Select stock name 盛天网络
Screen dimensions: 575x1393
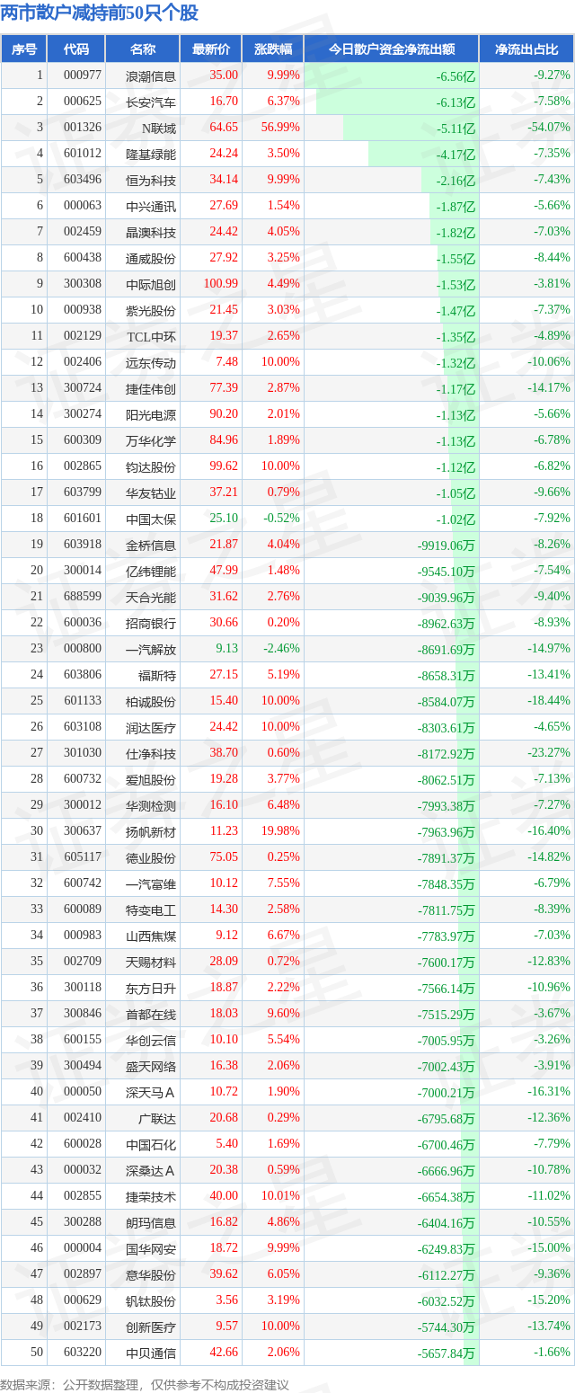click(x=151, y=1066)
